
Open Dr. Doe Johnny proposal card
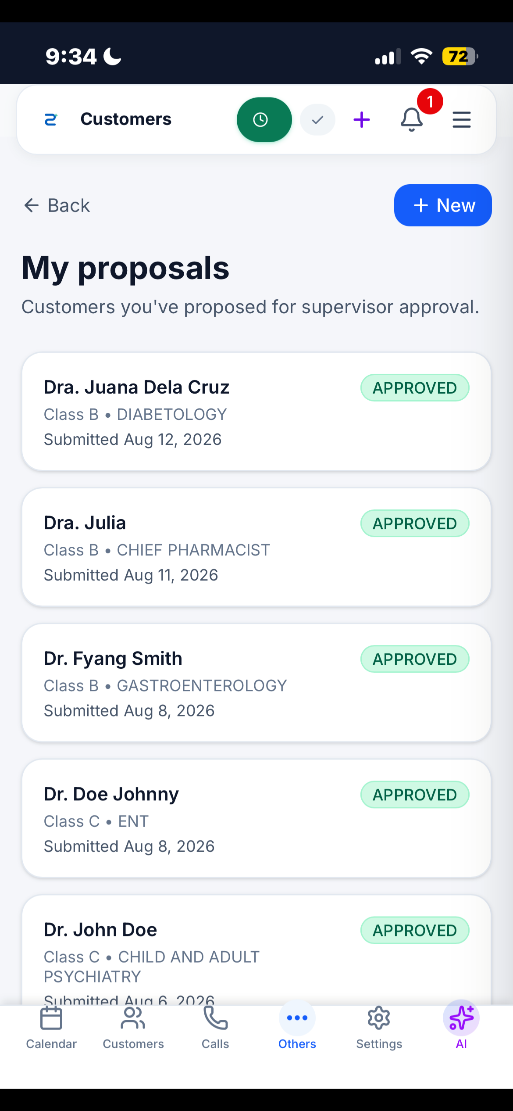[x=256, y=818]
